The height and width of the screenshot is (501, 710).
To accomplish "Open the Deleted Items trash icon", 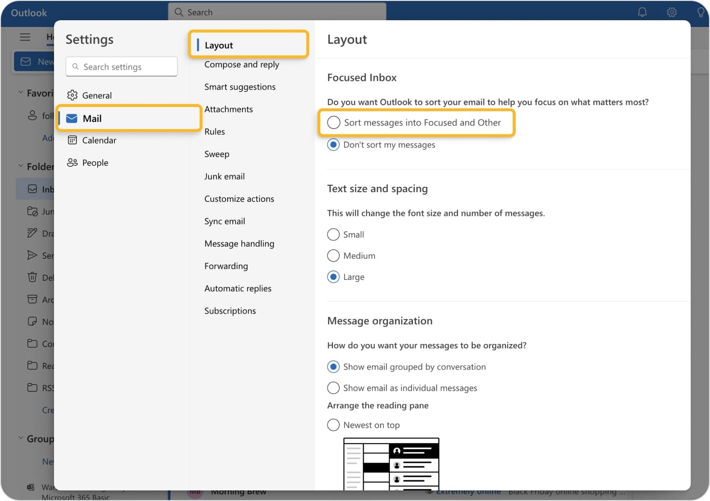I will 32,277.
